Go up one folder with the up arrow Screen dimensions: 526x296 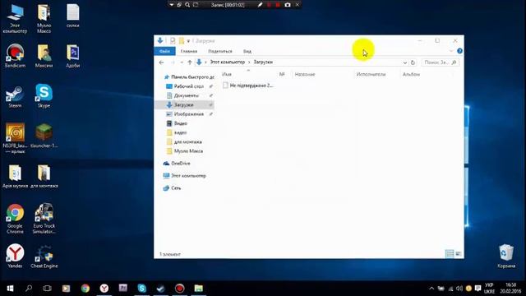(190, 62)
